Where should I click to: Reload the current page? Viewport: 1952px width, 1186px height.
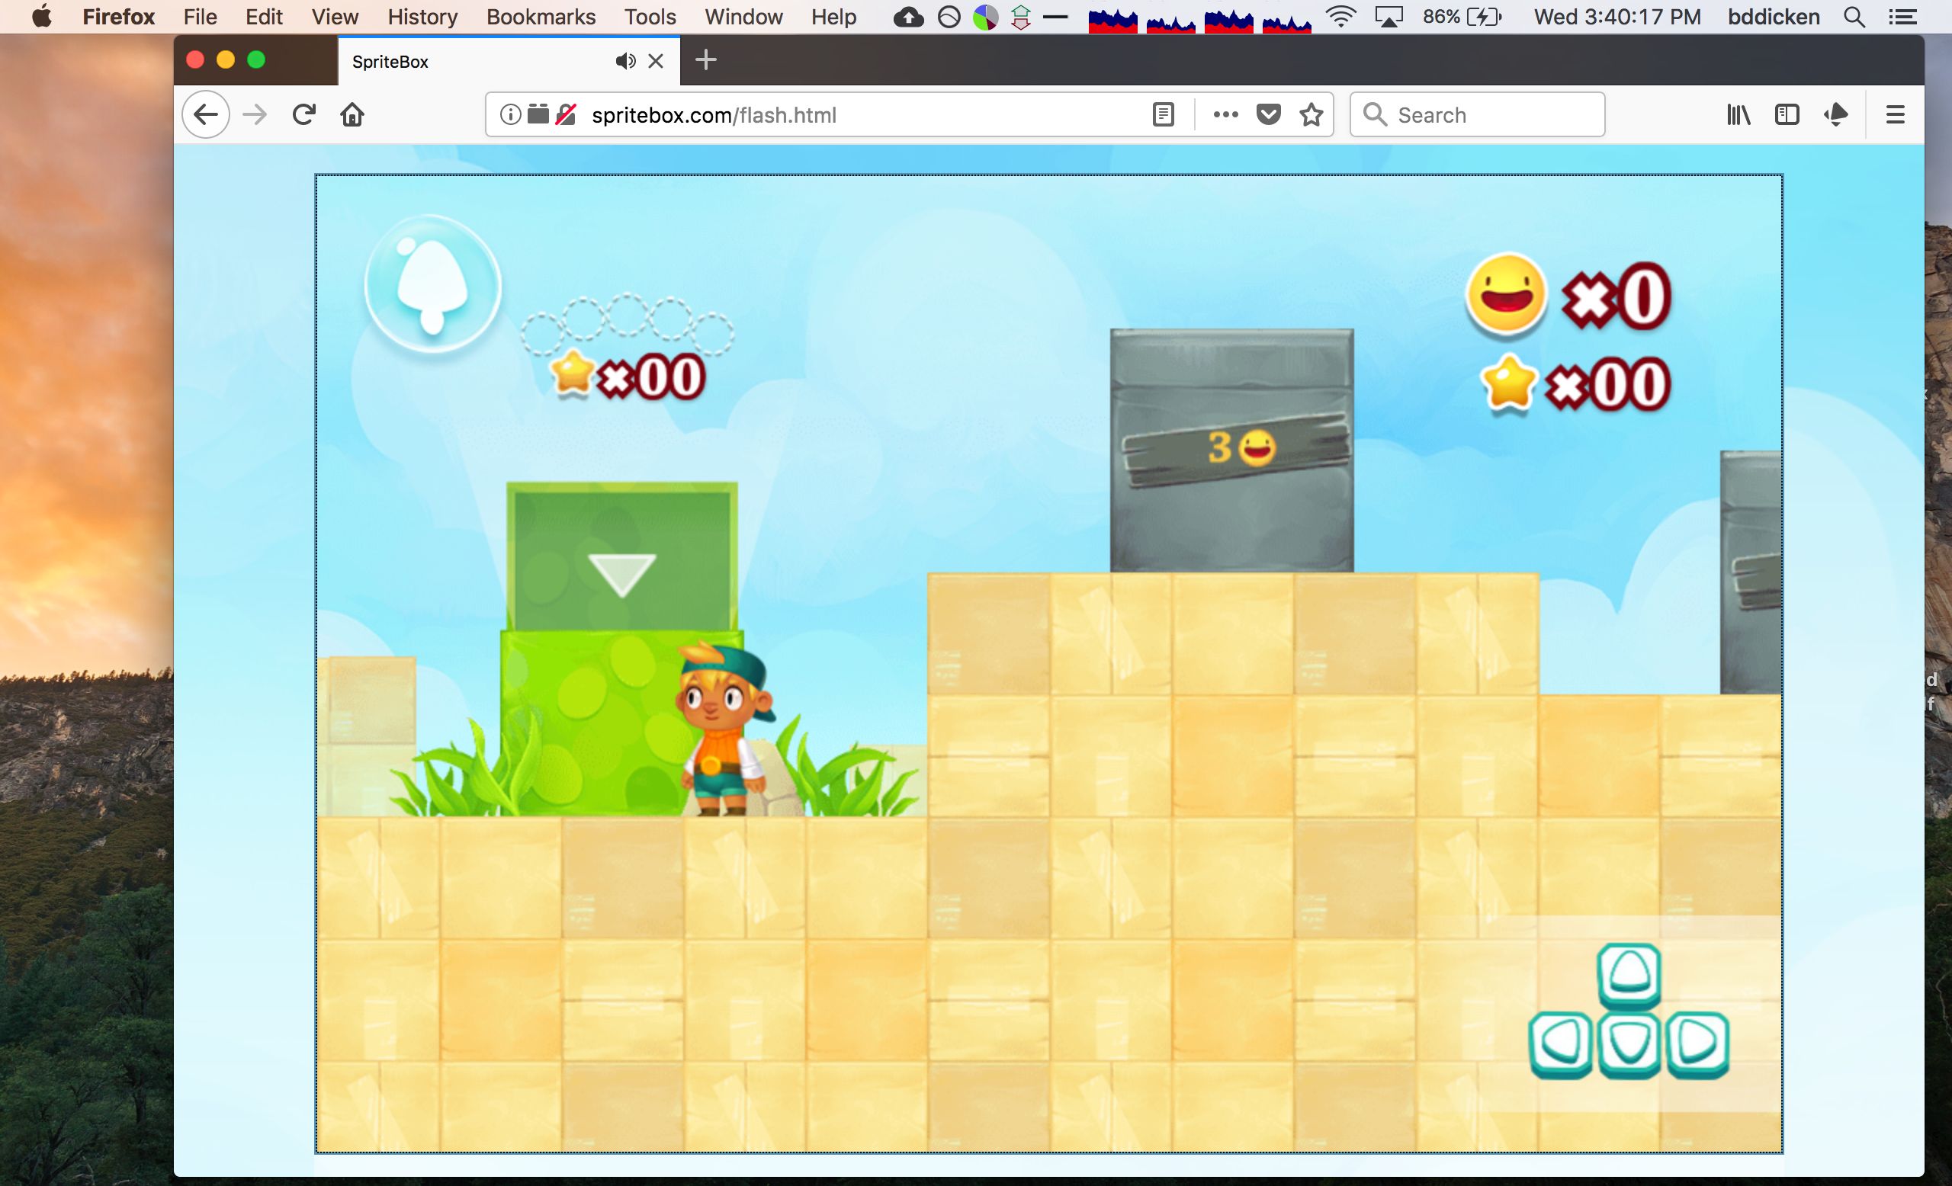tap(304, 115)
